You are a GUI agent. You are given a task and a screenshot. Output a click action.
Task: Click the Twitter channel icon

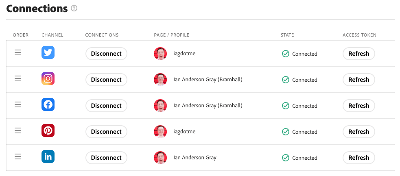[48, 52]
